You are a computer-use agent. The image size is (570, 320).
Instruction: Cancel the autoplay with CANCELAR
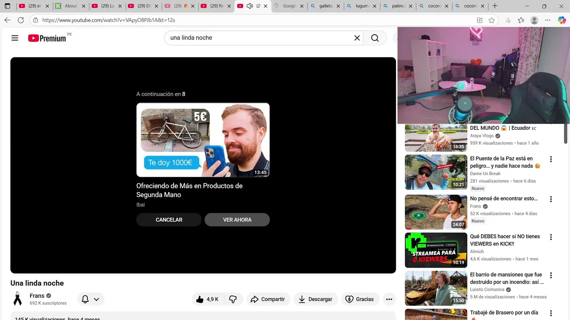pos(169,220)
